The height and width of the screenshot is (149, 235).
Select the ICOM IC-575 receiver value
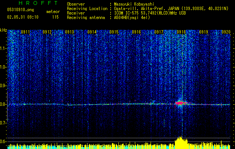(x=150, y=13)
